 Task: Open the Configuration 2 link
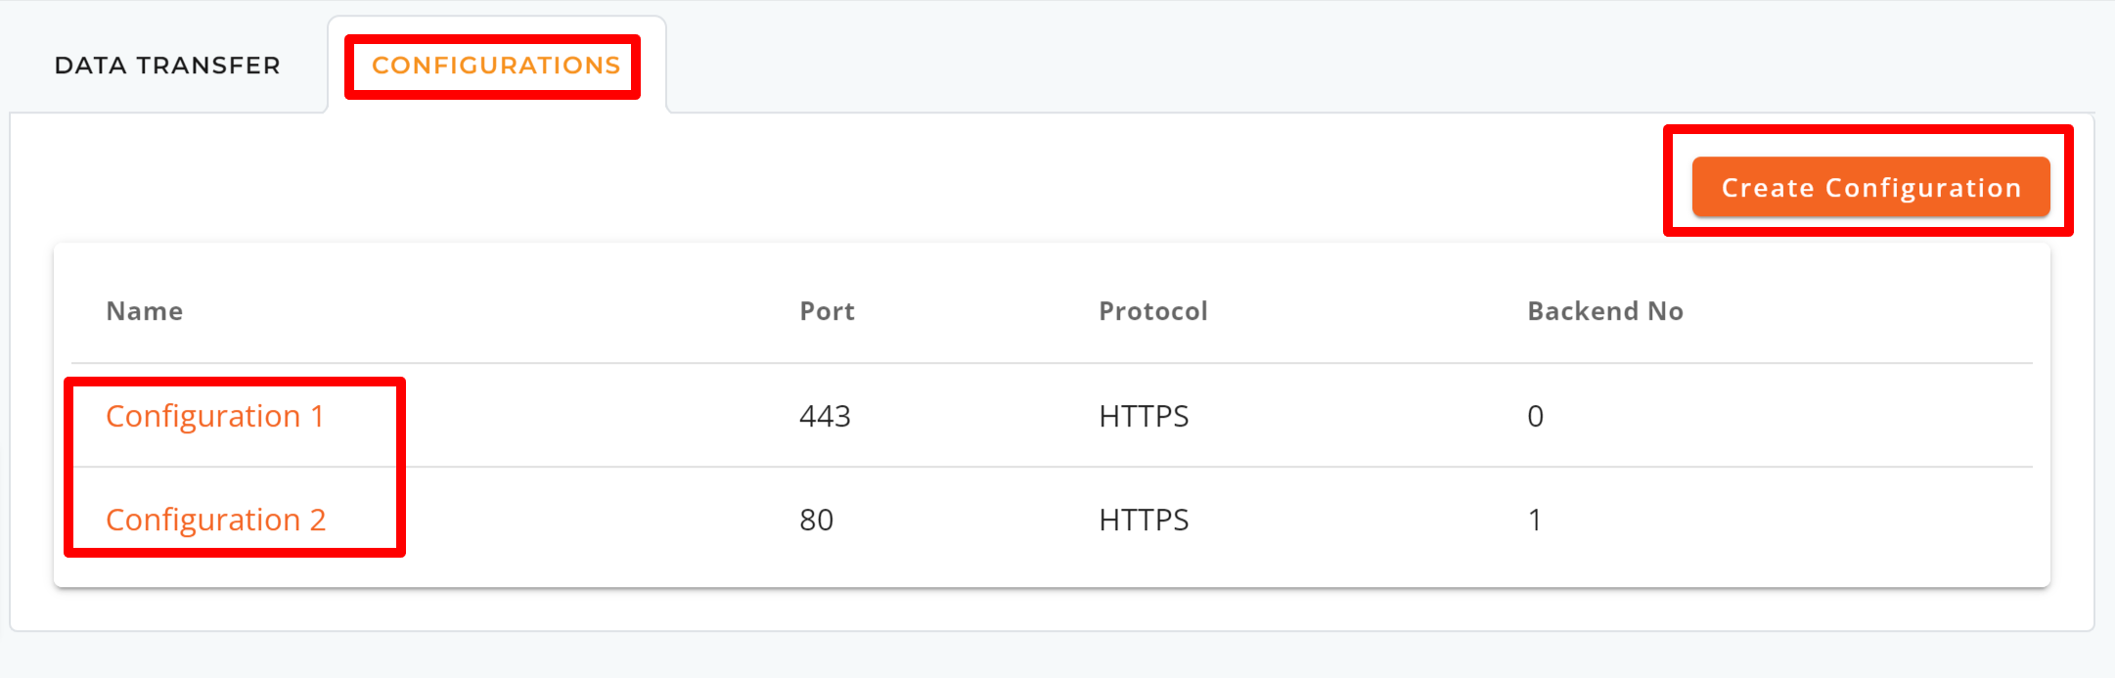click(x=215, y=520)
